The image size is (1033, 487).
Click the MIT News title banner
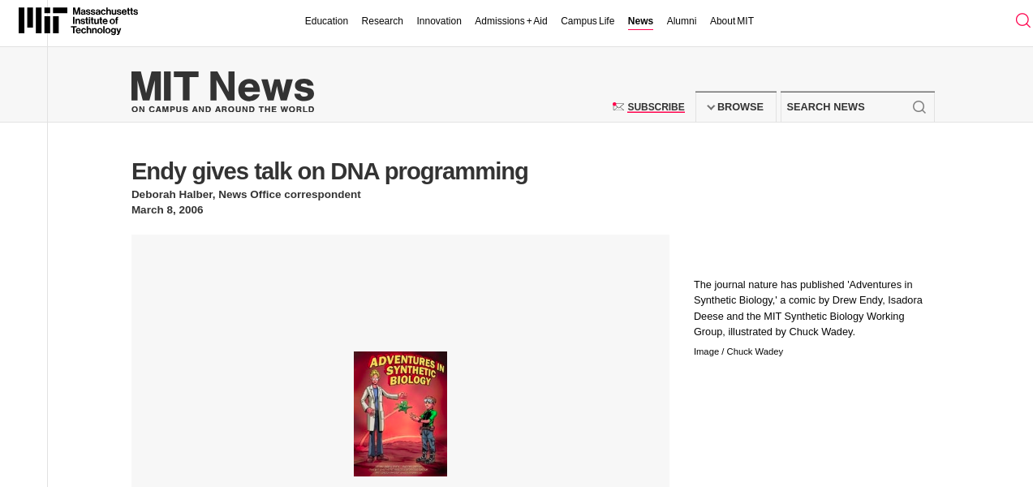click(222, 87)
